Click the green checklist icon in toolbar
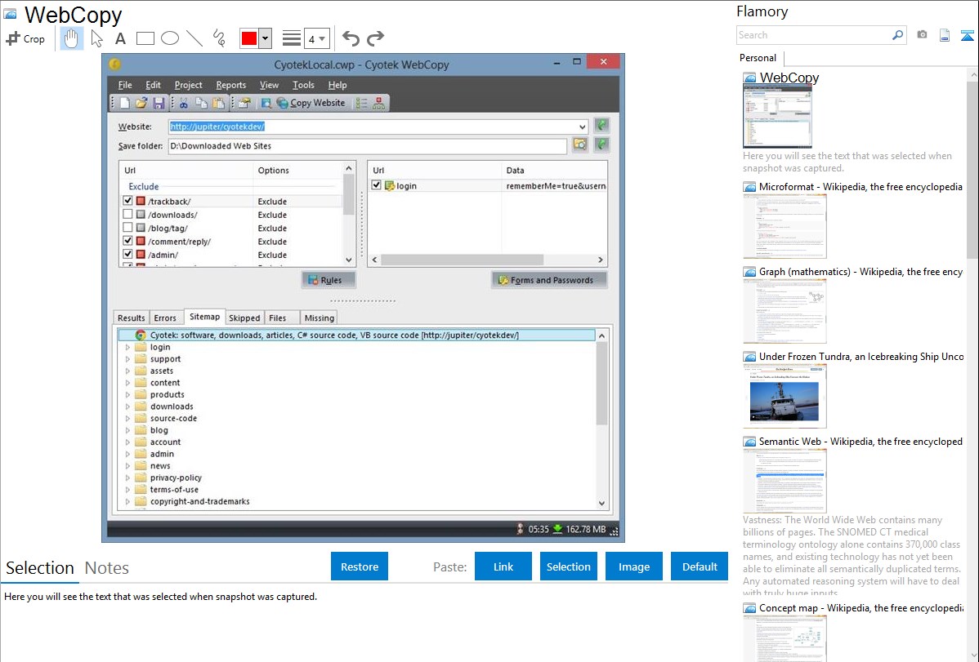 click(361, 103)
